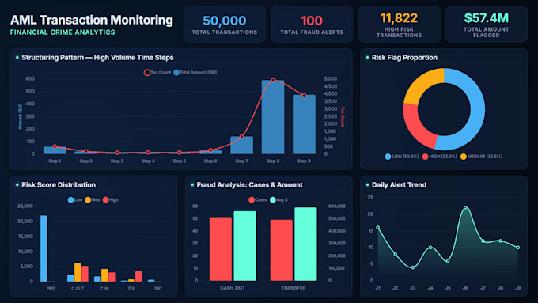Click the Txn Count point at Step 2
This screenshot has height=303, width=538.
click(85, 151)
